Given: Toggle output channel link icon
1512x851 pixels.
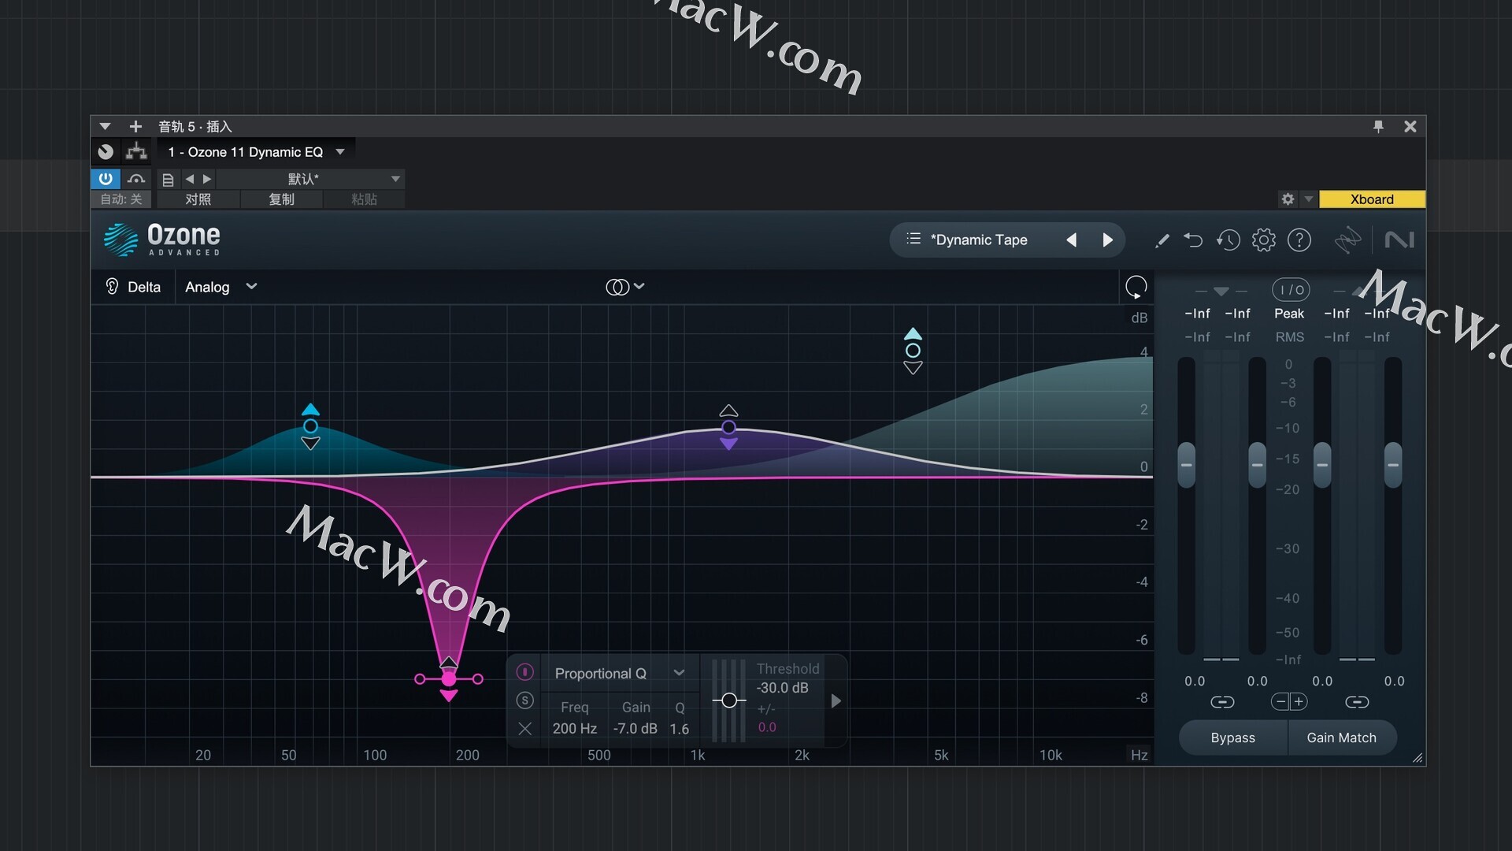Looking at the screenshot, I should [1357, 702].
